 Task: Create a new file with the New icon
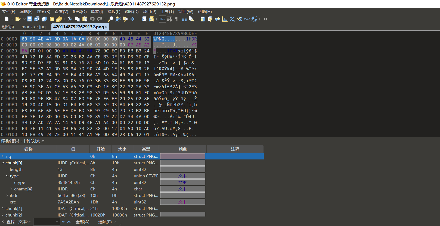pyautogui.click(x=7, y=19)
